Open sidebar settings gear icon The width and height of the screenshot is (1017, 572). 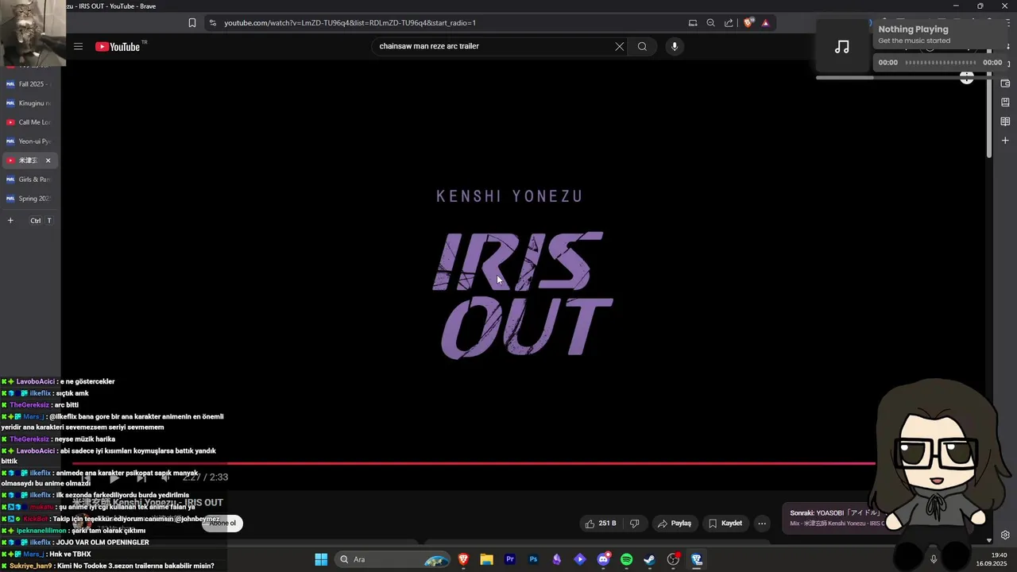pos(1005,535)
